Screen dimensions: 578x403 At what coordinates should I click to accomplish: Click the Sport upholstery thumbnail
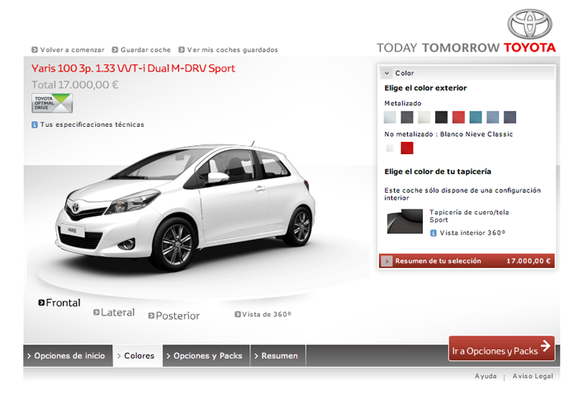[405, 222]
